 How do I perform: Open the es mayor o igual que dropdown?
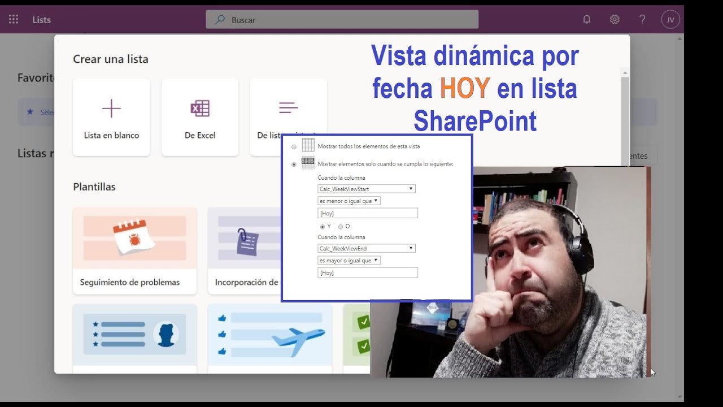pyautogui.click(x=349, y=261)
